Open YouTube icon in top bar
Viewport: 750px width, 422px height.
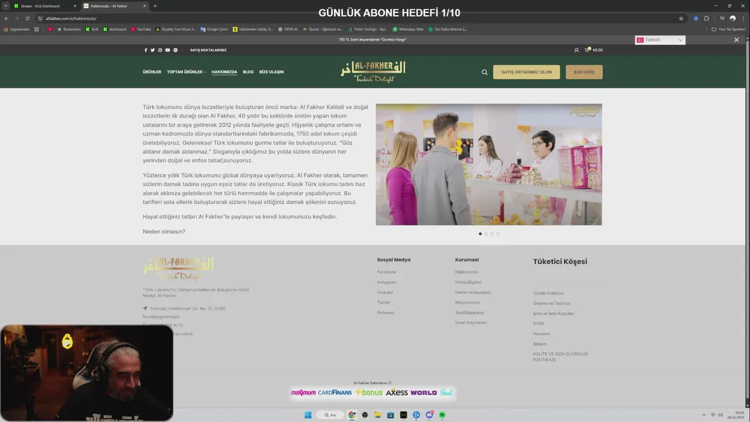click(x=168, y=50)
